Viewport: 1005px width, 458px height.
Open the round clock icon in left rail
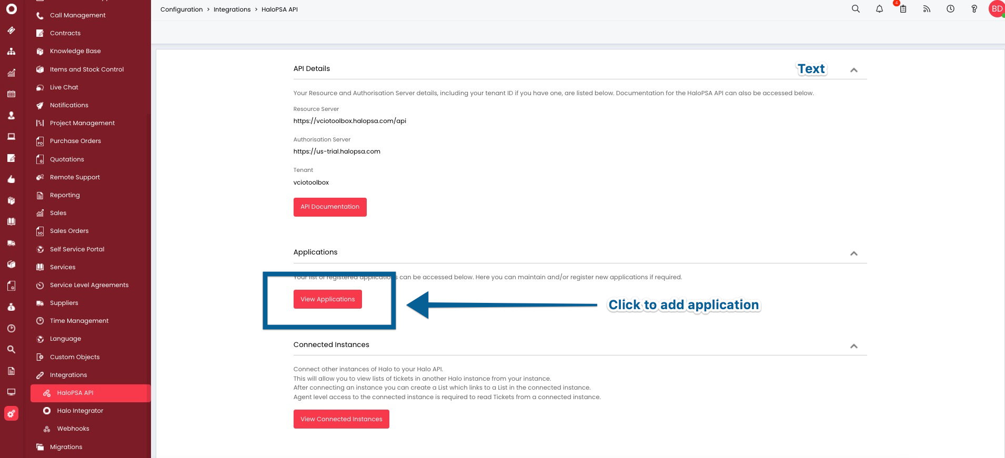[x=11, y=329]
